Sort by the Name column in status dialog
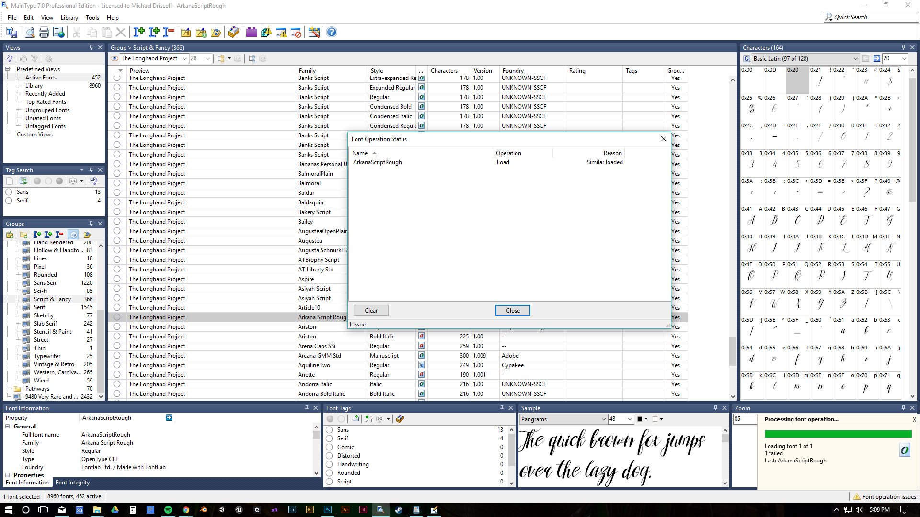This screenshot has width=920, height=517. click(x=420, y=153)
